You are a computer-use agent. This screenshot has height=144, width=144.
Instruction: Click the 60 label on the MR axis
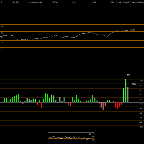(141, 90)
